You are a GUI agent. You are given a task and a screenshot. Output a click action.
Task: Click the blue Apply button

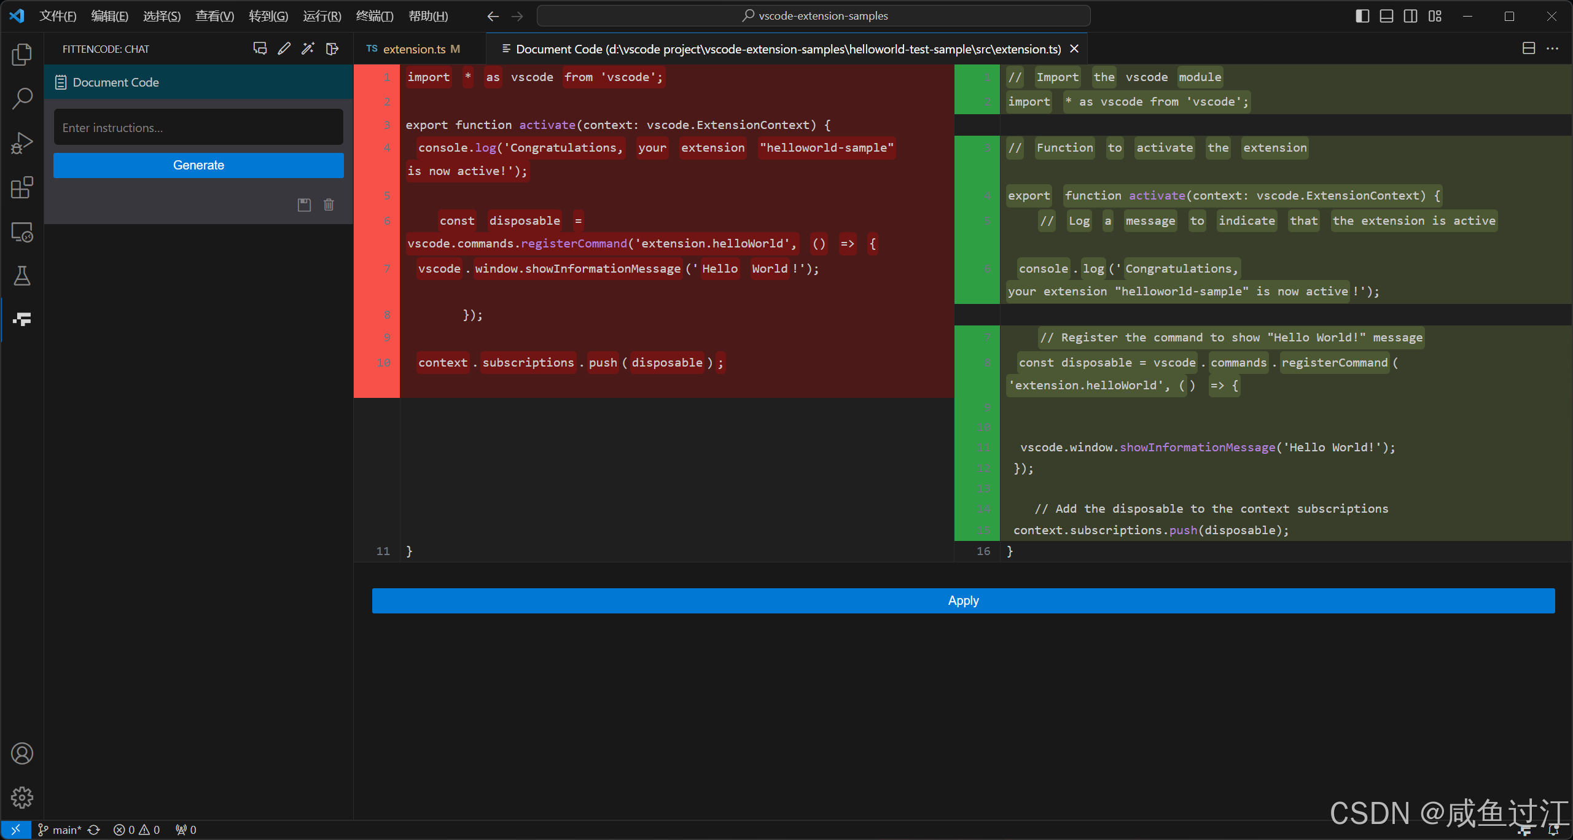coord(963,601)
